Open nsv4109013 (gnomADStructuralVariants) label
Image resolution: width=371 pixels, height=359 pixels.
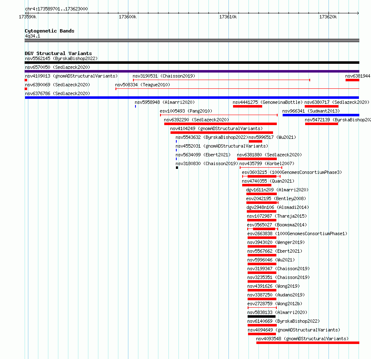click(x=71, y=76)
